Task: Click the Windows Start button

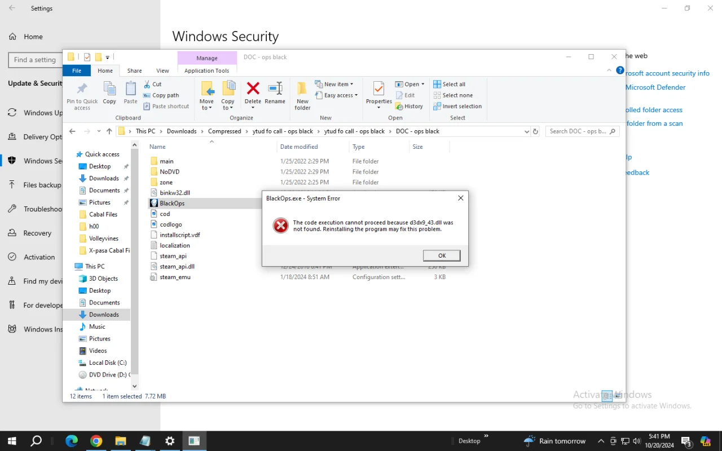Action: [11, 441]
